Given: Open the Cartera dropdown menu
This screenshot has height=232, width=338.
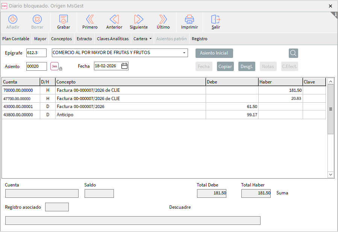Looking at the screenshot, I should pyautogui.click(x=142, y=39).
